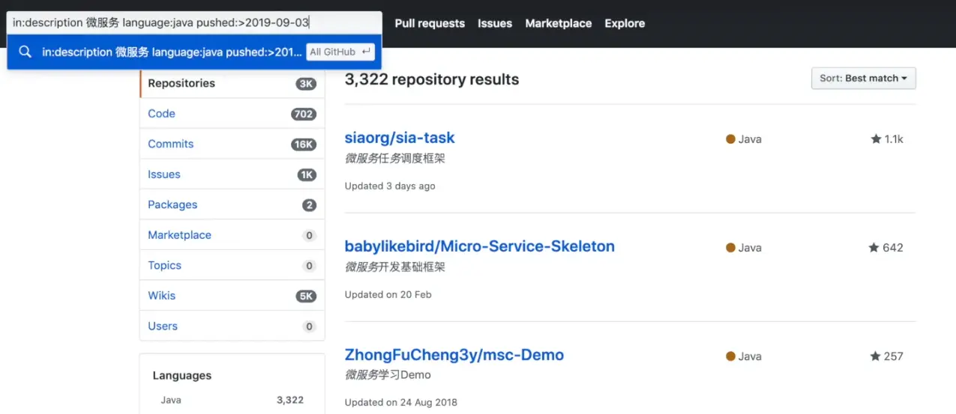
Task: Open the Sort: Best match dropdown
Action: tap(863, 78)
